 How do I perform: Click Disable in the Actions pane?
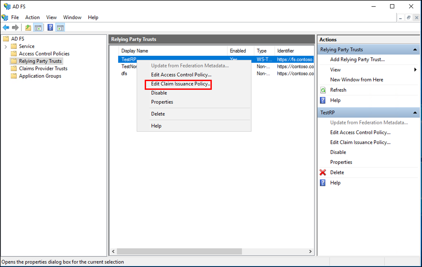click(338, 152)
